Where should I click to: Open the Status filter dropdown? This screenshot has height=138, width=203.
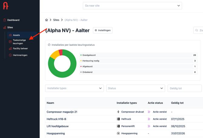point(135,88)
